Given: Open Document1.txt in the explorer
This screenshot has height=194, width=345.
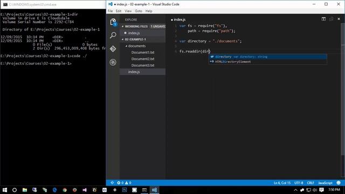Looking at the screenshot, I should 142,52.
